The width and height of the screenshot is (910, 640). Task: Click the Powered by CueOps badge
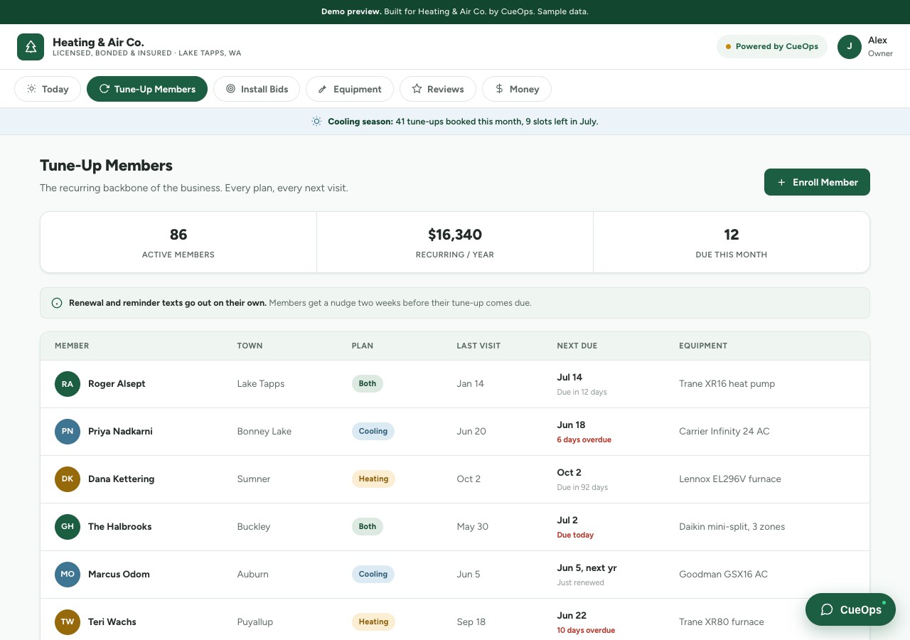pos(772,46)
